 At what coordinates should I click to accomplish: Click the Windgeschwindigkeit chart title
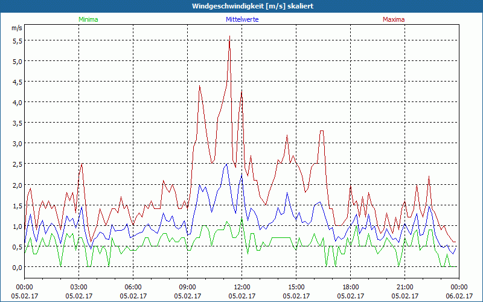252,6
